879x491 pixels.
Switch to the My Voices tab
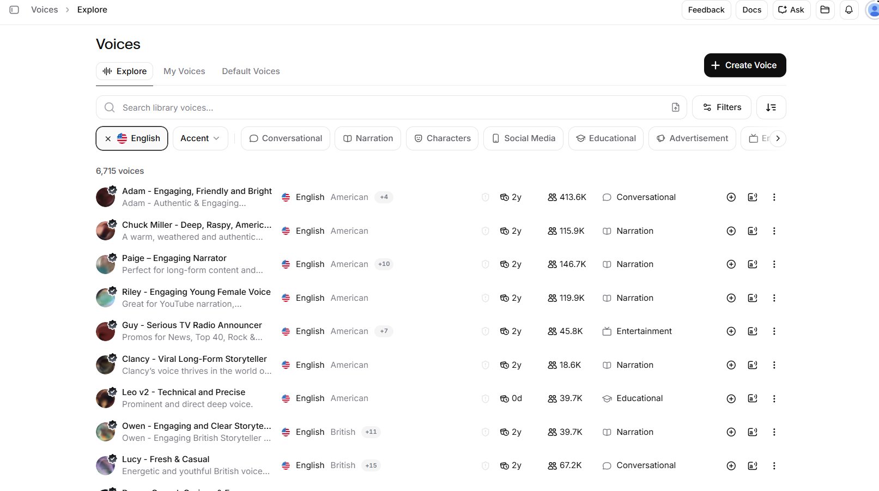(x=184, y=71)
